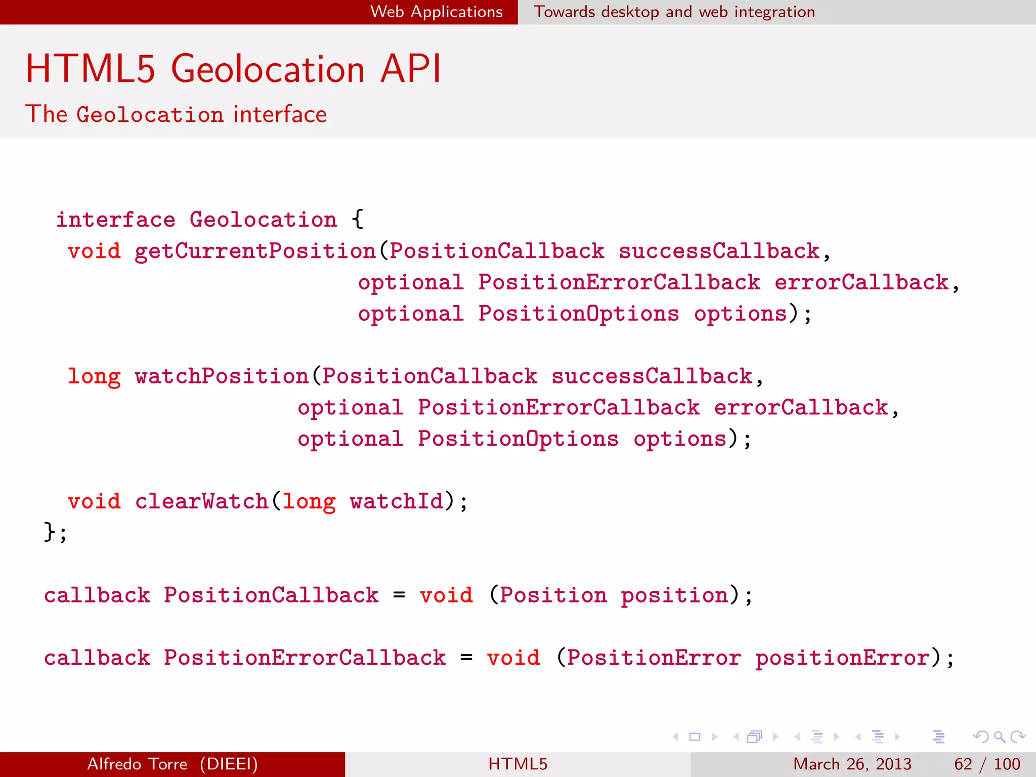Go to next slide arrow after slide icon
Image resolution: width=1036 pixels, height=777 pixels.
715,737
